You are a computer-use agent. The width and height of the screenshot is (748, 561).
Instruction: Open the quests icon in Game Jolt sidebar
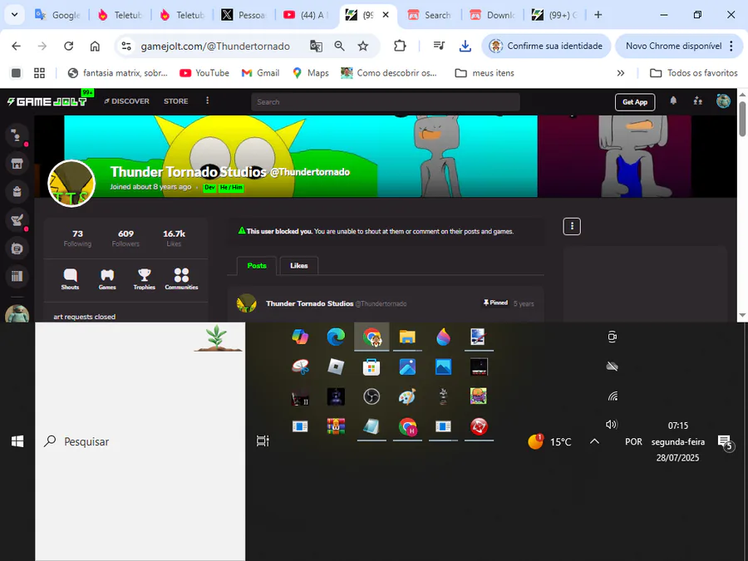(17, 220)
